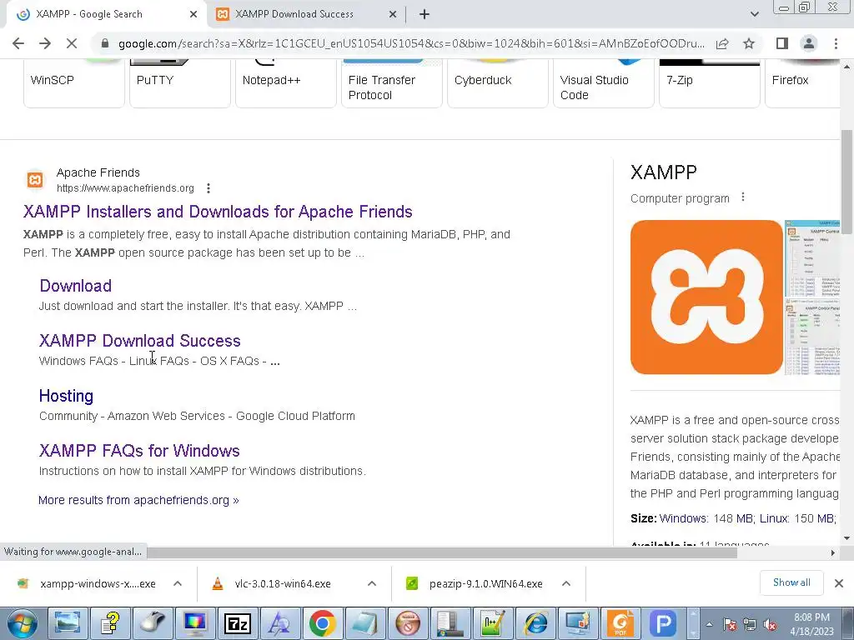854x640 pixels.
Task: Bookmark this page with the star icon
Action: [749, 43]
